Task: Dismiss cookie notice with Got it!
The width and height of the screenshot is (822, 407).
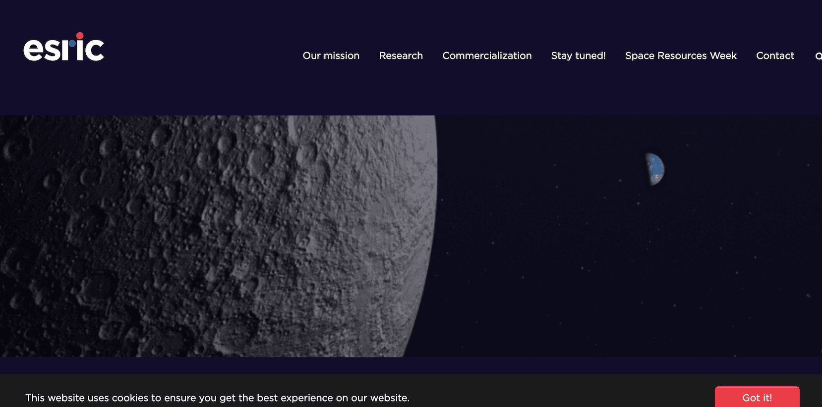Action: coord(757,398)
